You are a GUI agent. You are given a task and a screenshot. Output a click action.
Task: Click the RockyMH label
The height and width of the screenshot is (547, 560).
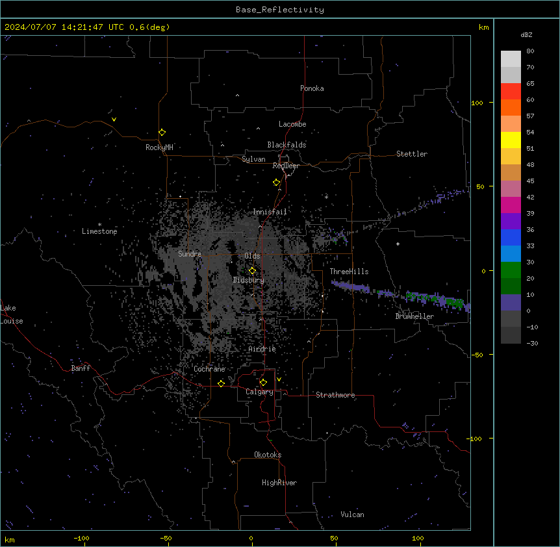159,147
